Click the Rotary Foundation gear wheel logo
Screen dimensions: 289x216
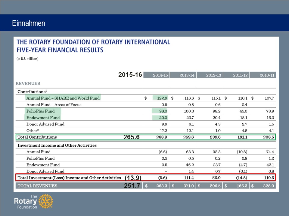tap(46, 201)
